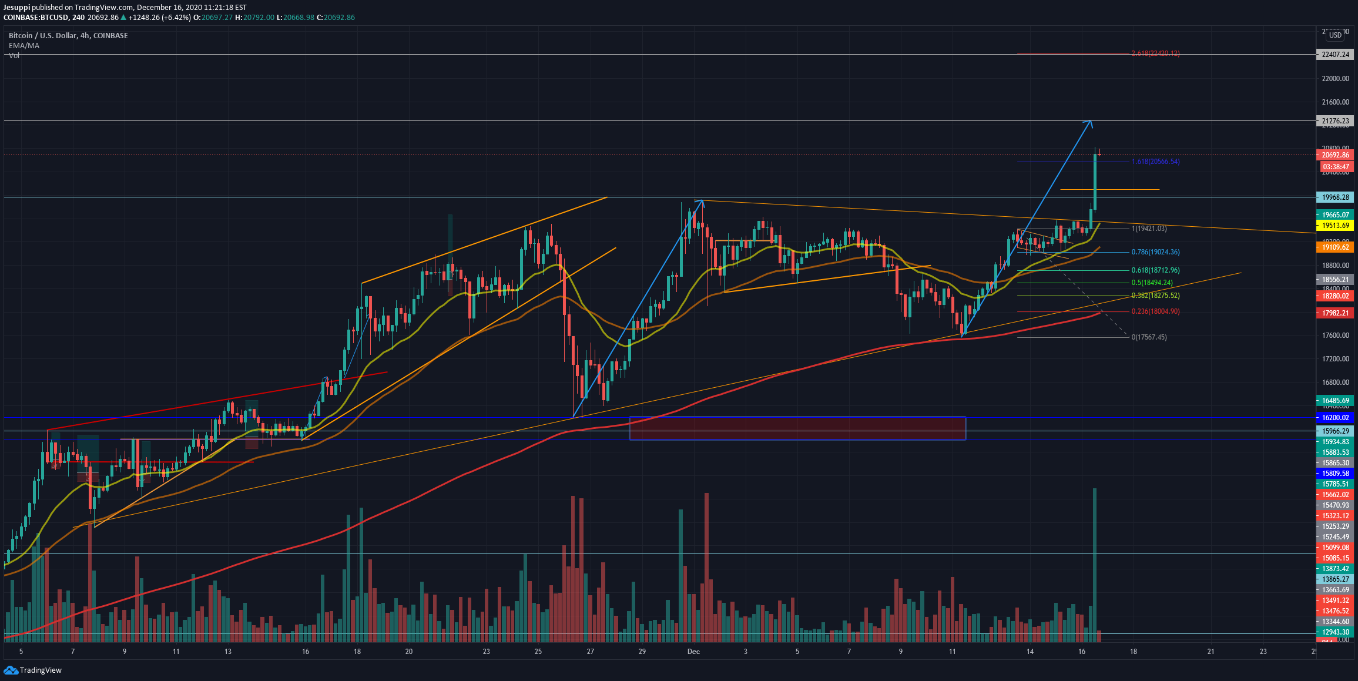Click date label 18 after the current candle
The image size is (1358, 681).
[1133, 652]
